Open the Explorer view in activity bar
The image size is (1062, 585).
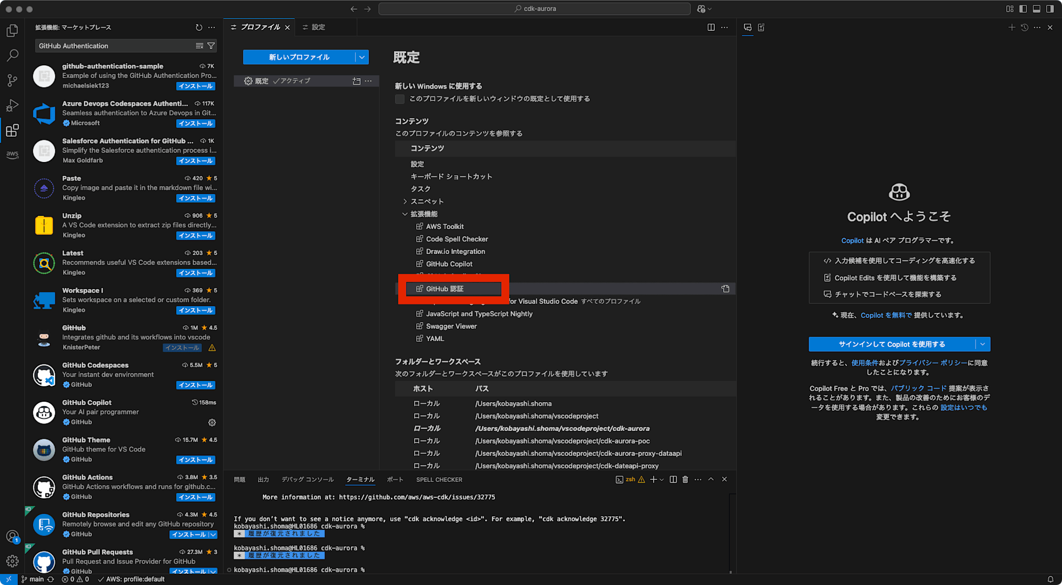click(x=12, y=31)
